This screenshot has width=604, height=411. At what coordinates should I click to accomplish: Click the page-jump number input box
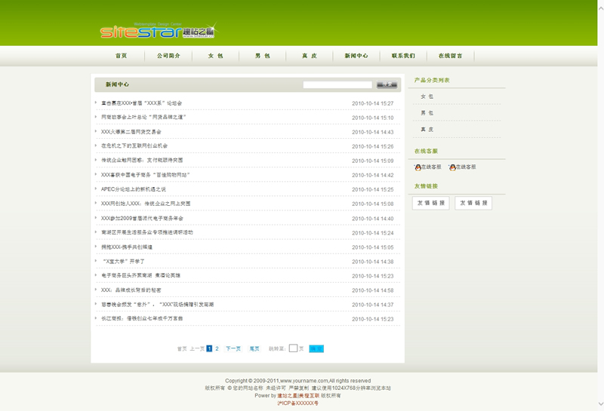point(293,348)
